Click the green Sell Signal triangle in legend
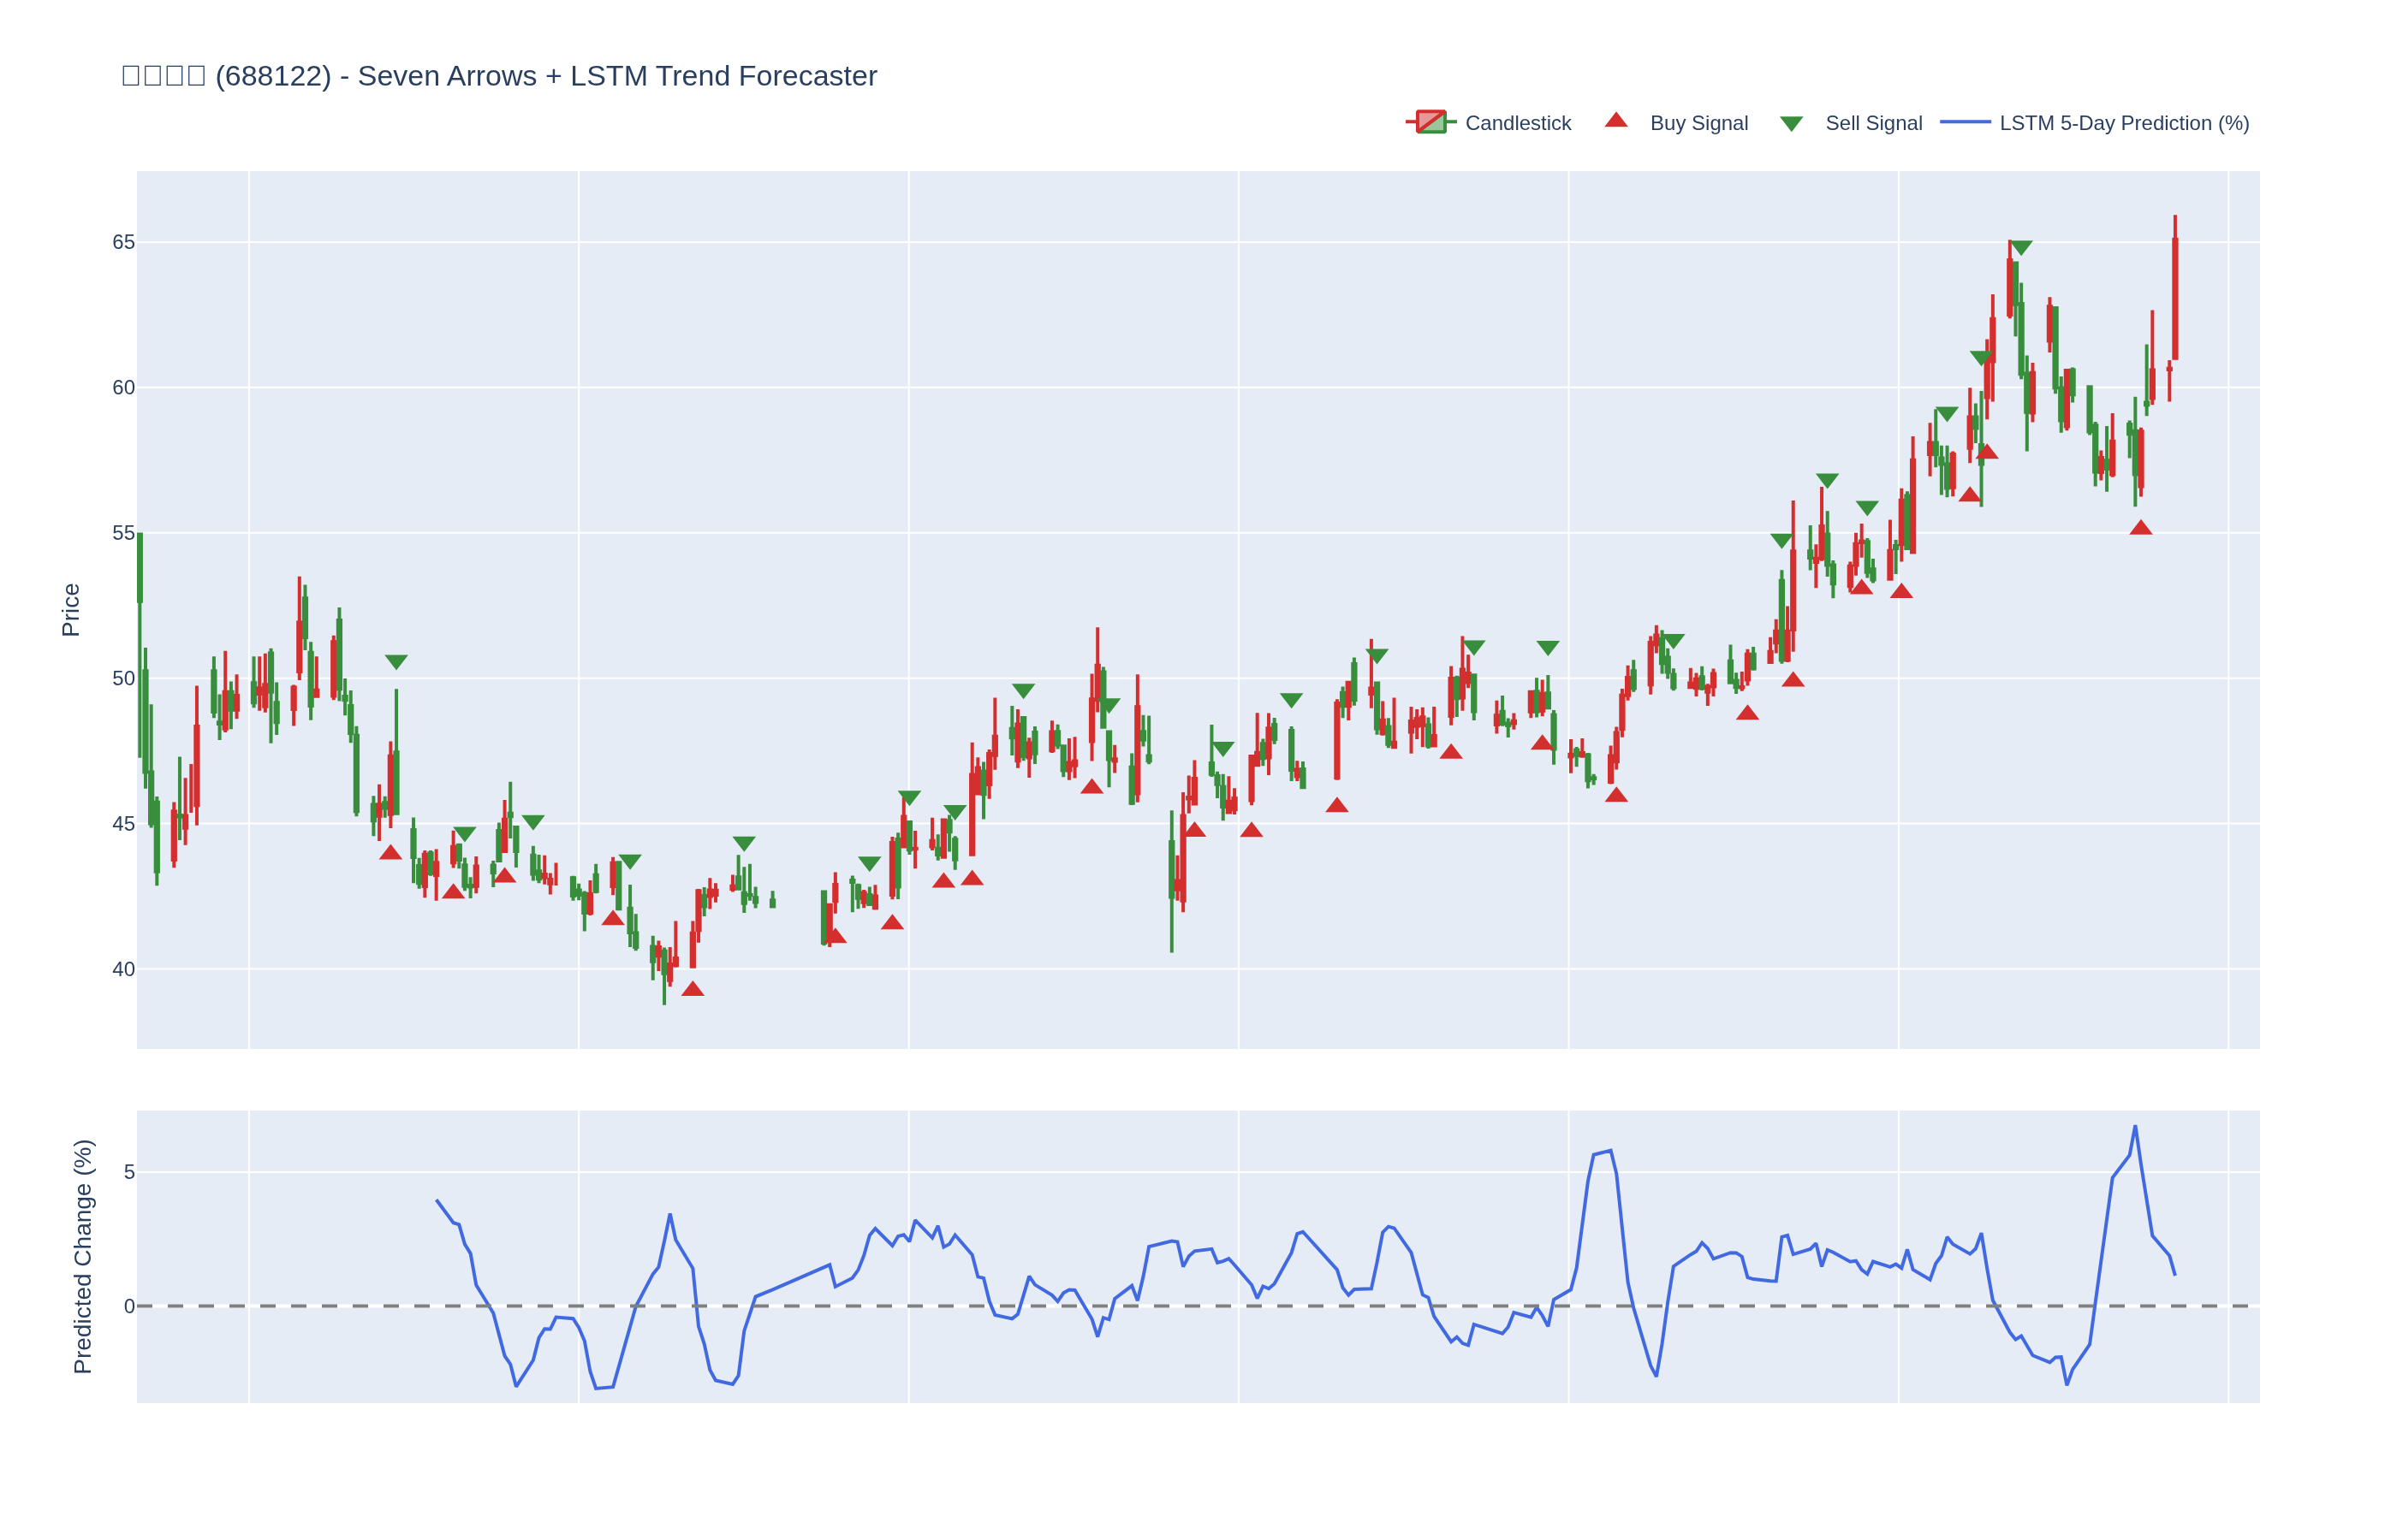 1790,124
